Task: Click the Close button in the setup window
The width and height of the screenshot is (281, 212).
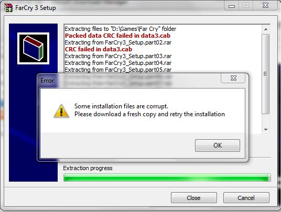Action: coord(194,198)
